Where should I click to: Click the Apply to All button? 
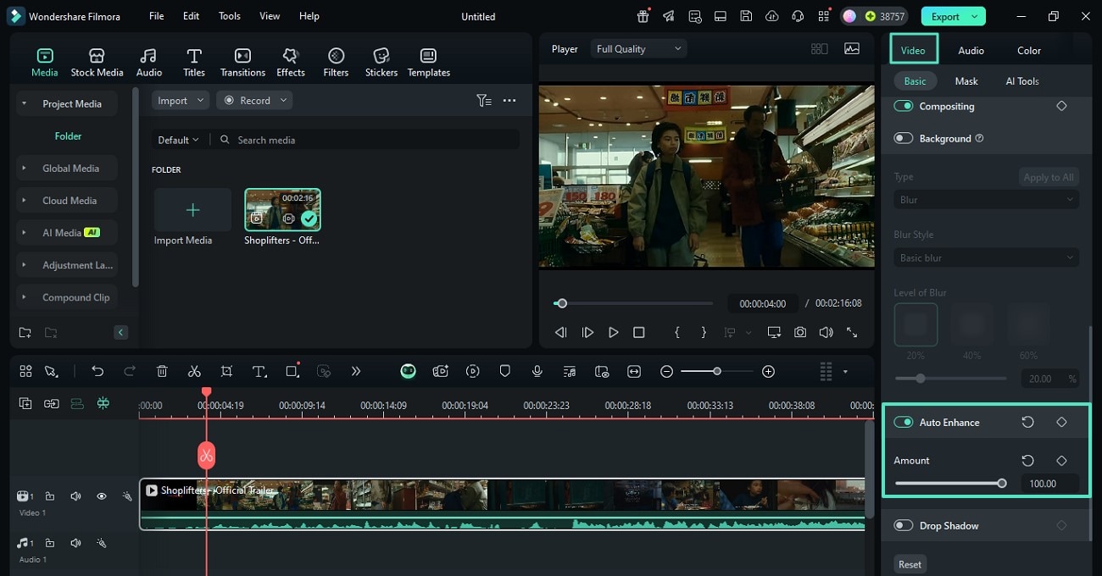[x=1049, y=177]
